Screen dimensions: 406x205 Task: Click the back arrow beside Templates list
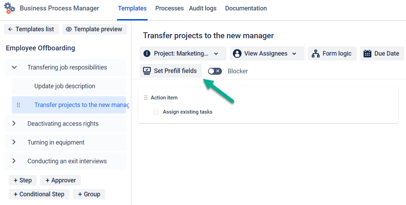tap(10, 29)
